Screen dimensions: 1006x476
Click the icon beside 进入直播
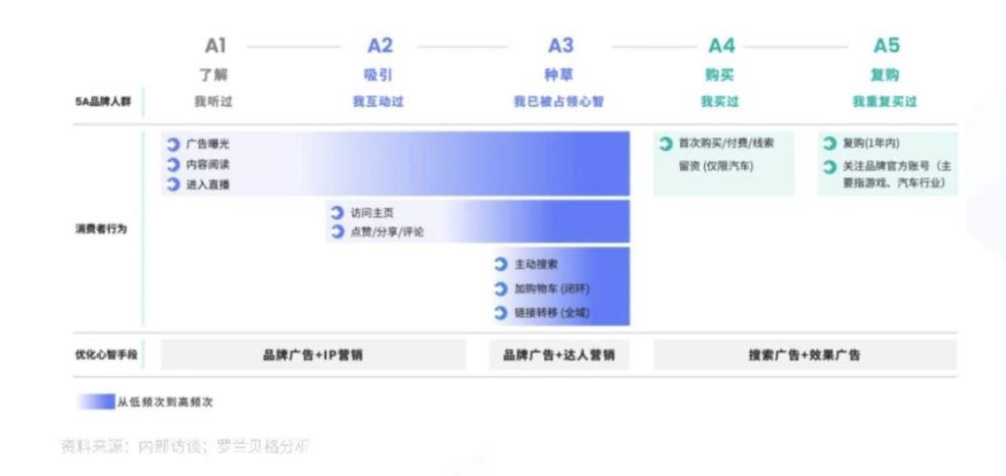pos(173,184)
